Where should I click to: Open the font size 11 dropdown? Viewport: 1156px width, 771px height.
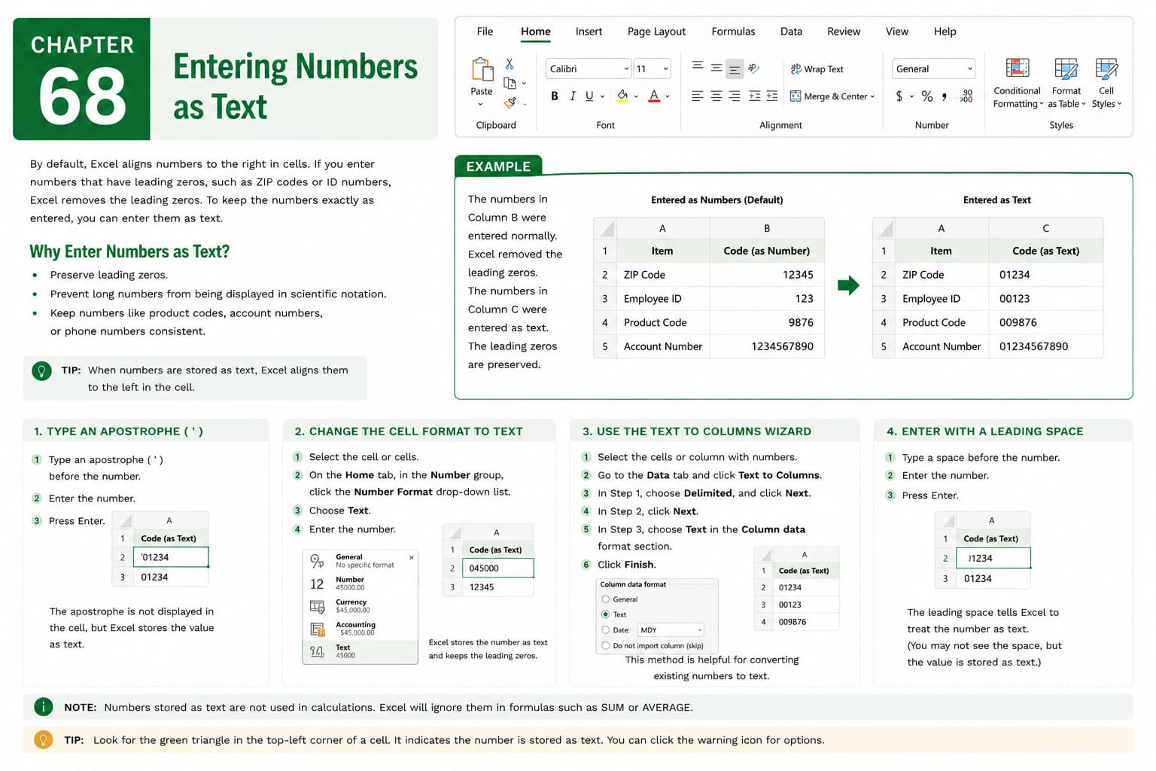[x=652, y=69]
